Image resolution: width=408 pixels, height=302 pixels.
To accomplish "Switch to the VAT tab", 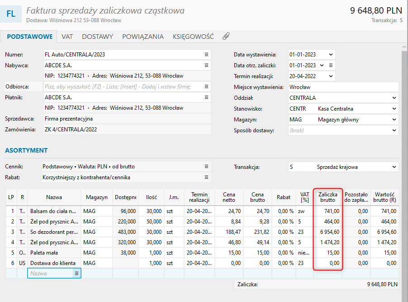I will [67, 37].
